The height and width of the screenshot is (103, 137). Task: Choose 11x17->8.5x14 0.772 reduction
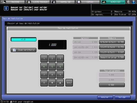click(x=112, y=47)
